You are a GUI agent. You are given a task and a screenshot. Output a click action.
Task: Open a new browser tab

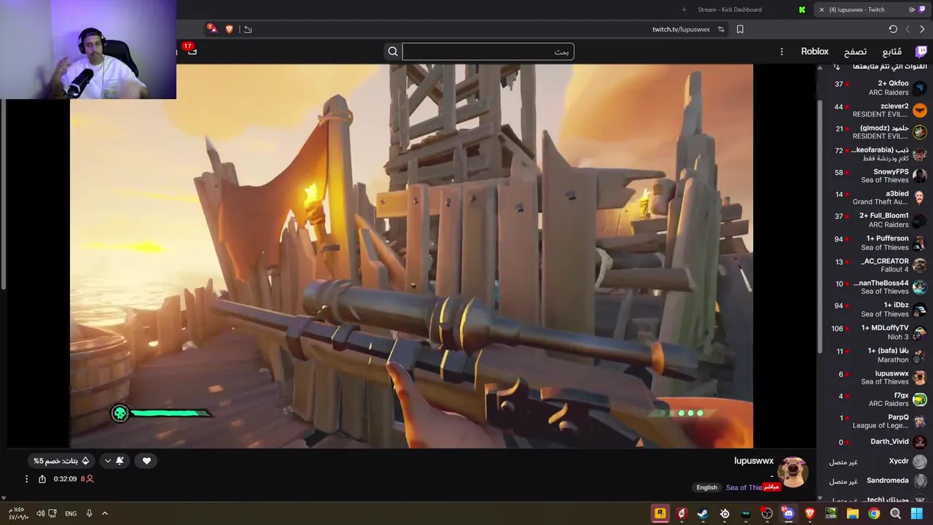click(684, 9)
